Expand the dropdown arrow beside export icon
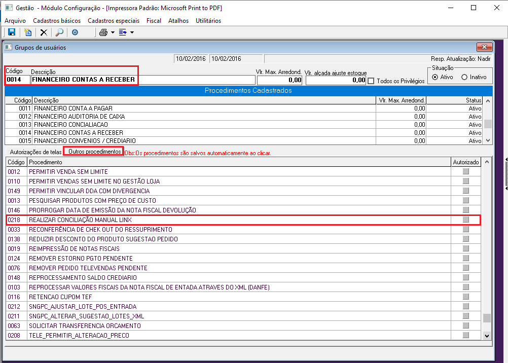The height and width of the screenshot is (363, 508). (x=132, y=32)
